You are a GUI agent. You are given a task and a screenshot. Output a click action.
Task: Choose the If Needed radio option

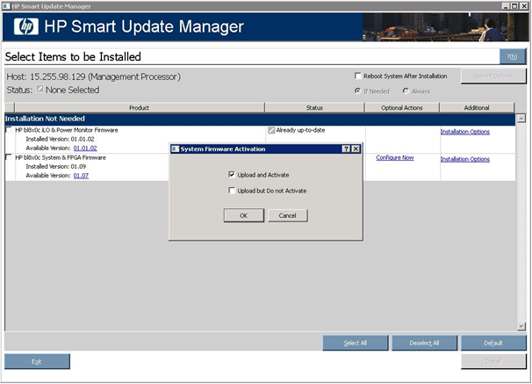(x=357, y=91)
